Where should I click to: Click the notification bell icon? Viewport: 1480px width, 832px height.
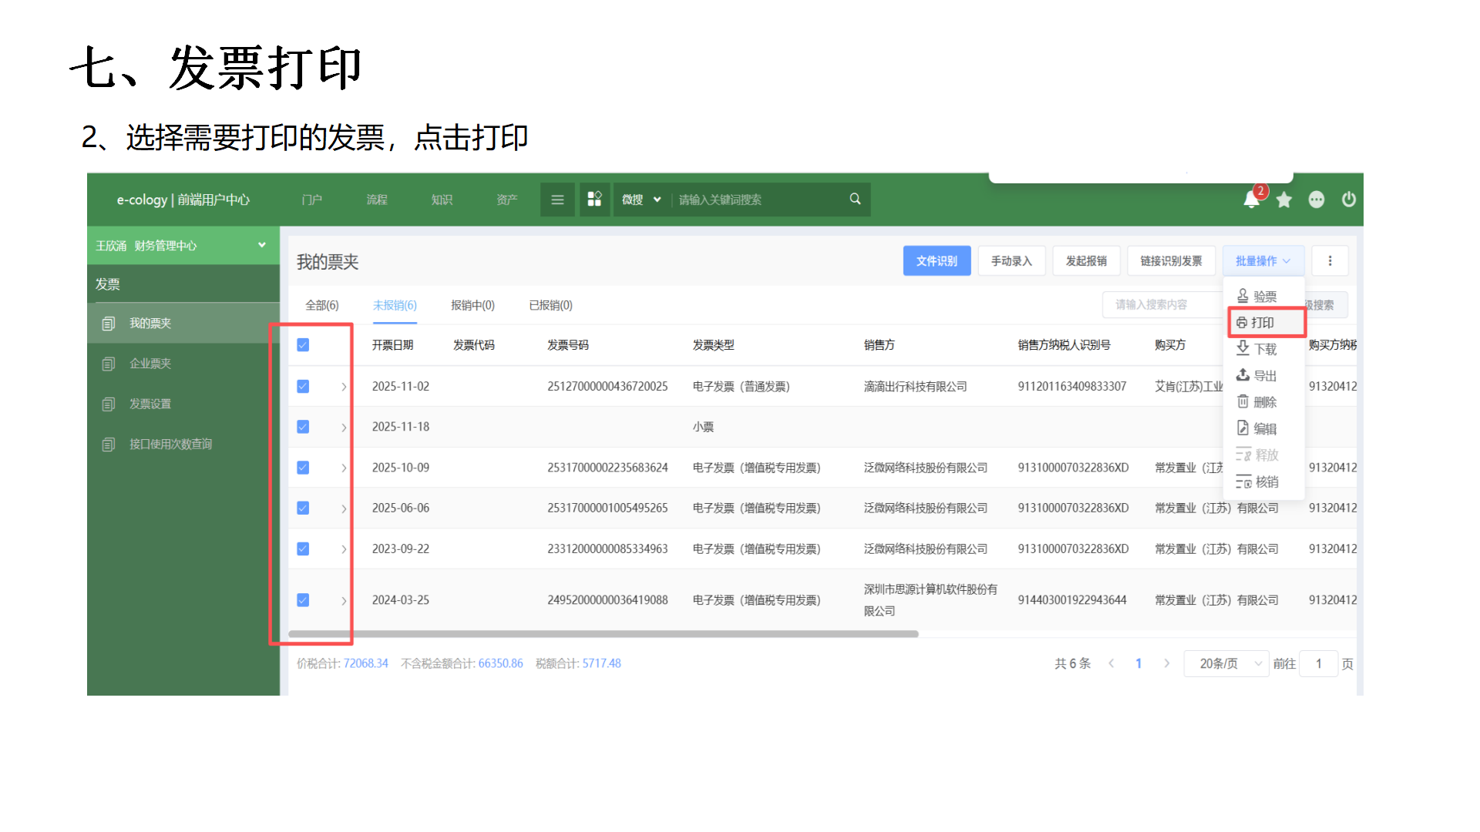[x=1250, y=200]
